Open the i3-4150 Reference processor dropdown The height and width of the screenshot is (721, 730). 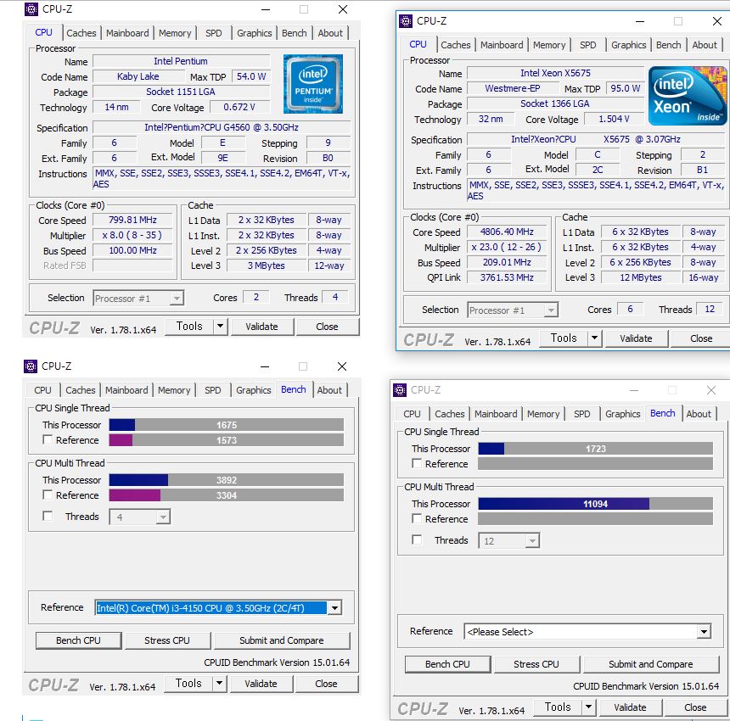click(334, 607)
